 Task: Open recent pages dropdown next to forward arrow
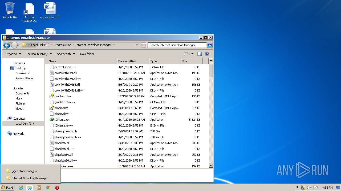pos(19,45)
